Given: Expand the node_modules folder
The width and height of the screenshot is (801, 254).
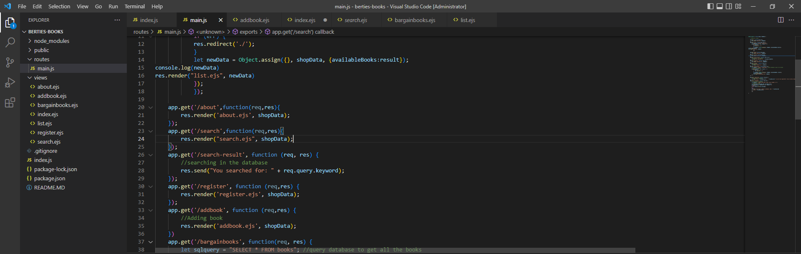Looking at the screenshot, I should [x=51, y=41].
